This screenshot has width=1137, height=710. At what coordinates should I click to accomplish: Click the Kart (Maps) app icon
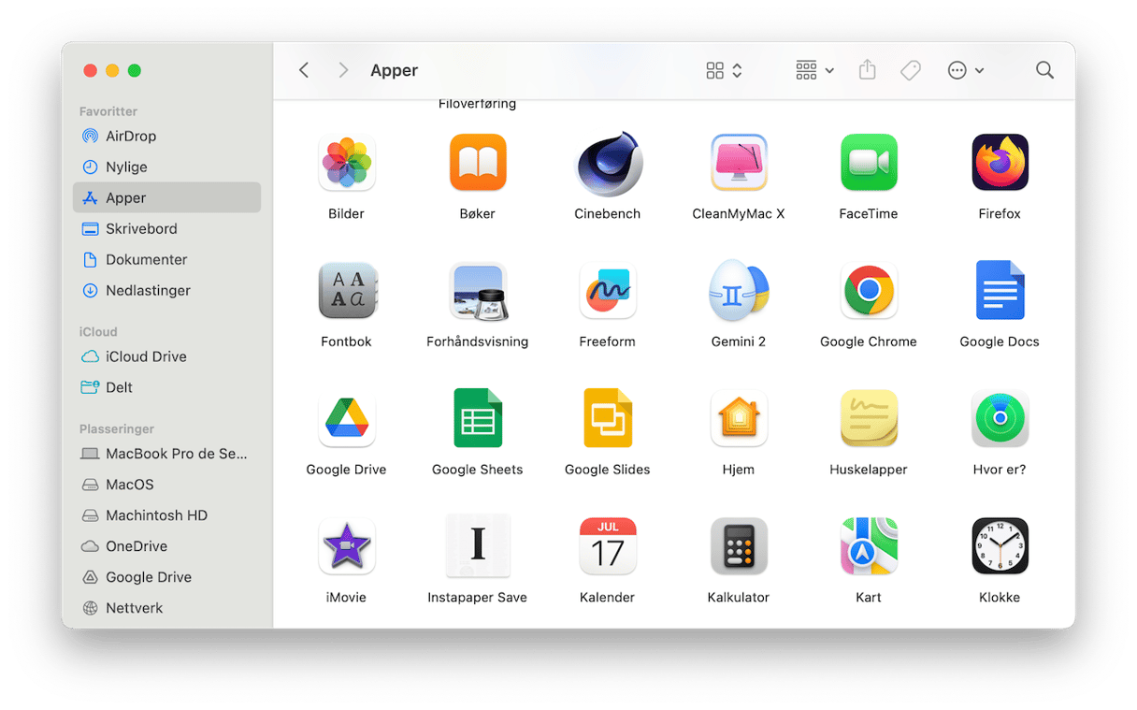(x=869, y=546)
